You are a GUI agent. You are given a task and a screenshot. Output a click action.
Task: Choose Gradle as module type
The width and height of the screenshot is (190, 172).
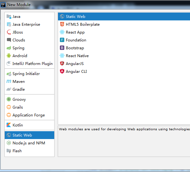[29, 89]
